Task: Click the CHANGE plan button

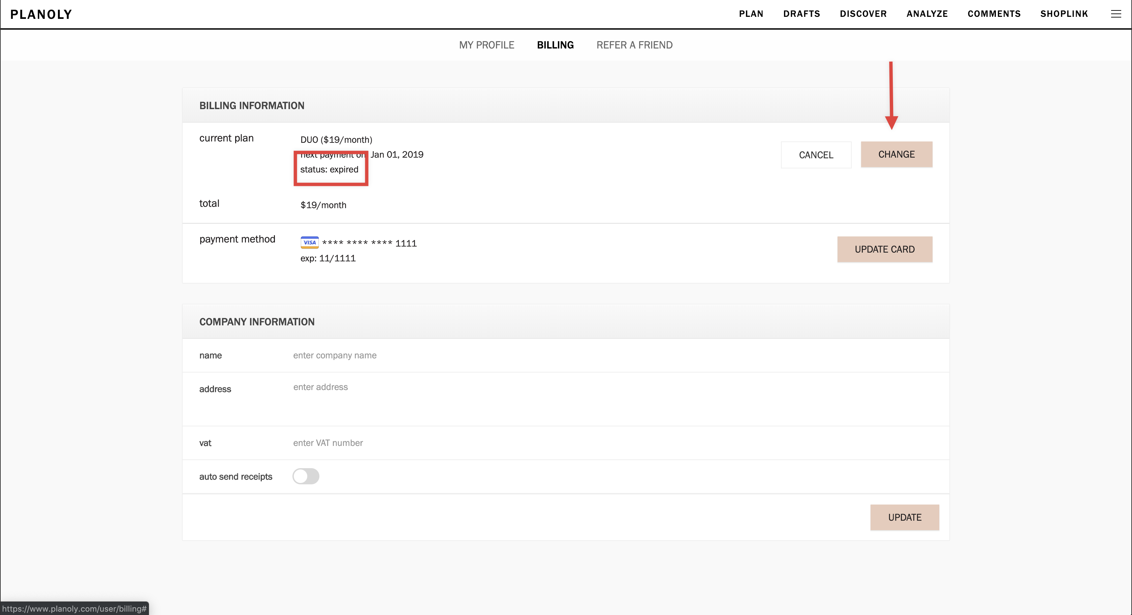Action: coord(897,154)
